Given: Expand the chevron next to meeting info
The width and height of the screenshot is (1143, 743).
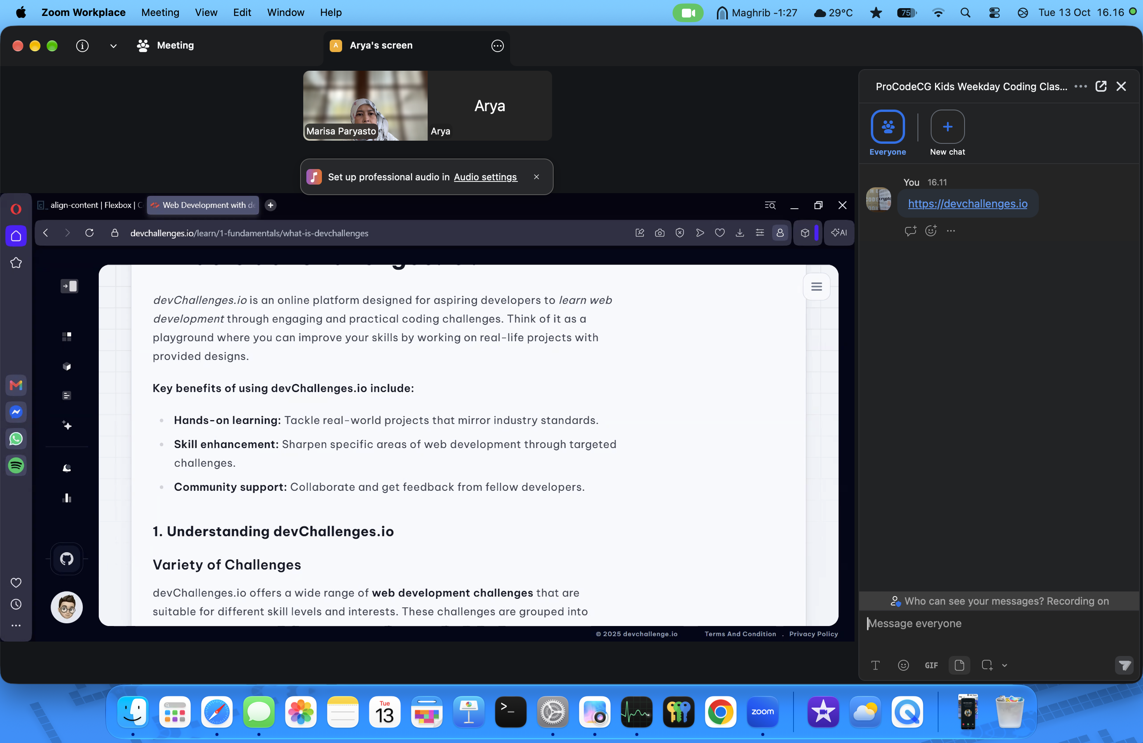Looking at the screenshot, I should pyautogui.click(x=114, y=45).
